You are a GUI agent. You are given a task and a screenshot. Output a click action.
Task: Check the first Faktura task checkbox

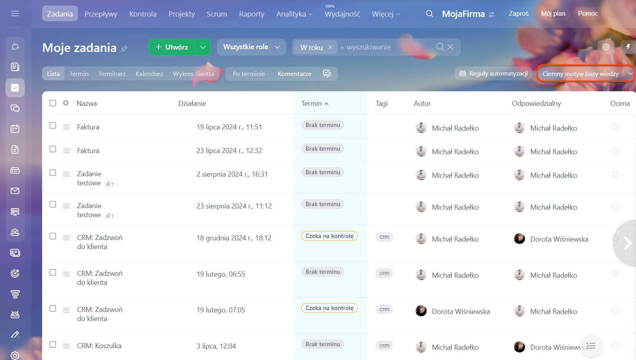click(53, 126)
